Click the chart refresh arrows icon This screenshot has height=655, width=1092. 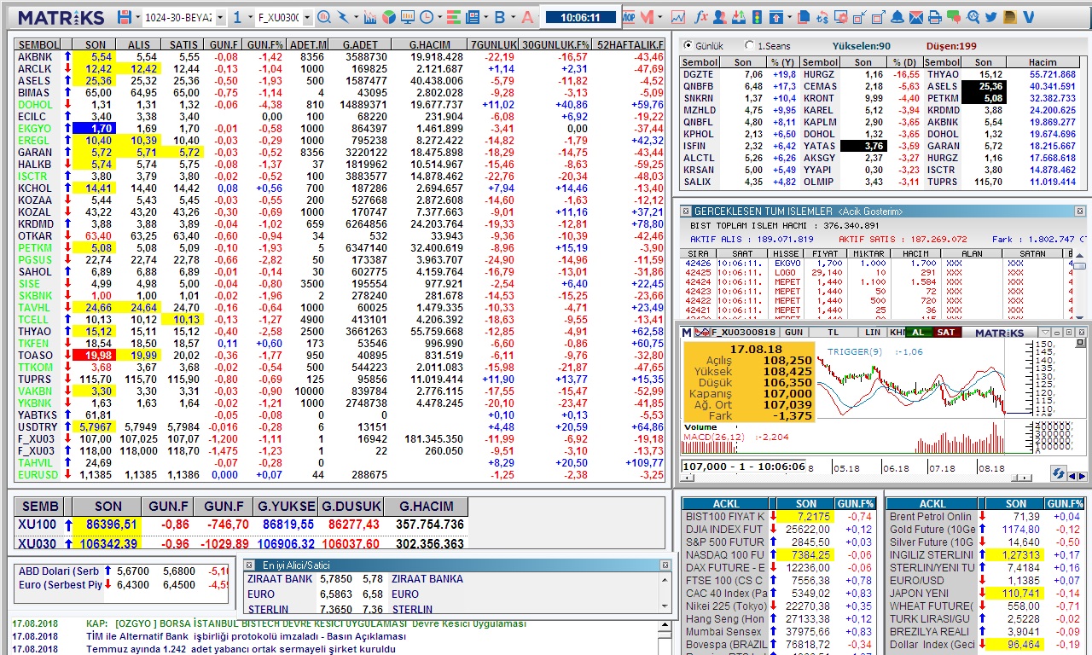pos(1059,473)
